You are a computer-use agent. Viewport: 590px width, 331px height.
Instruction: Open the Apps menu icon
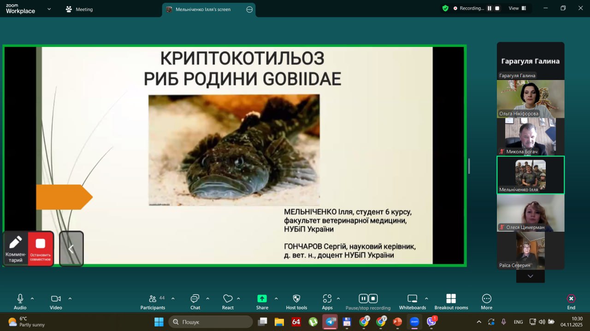327,302
